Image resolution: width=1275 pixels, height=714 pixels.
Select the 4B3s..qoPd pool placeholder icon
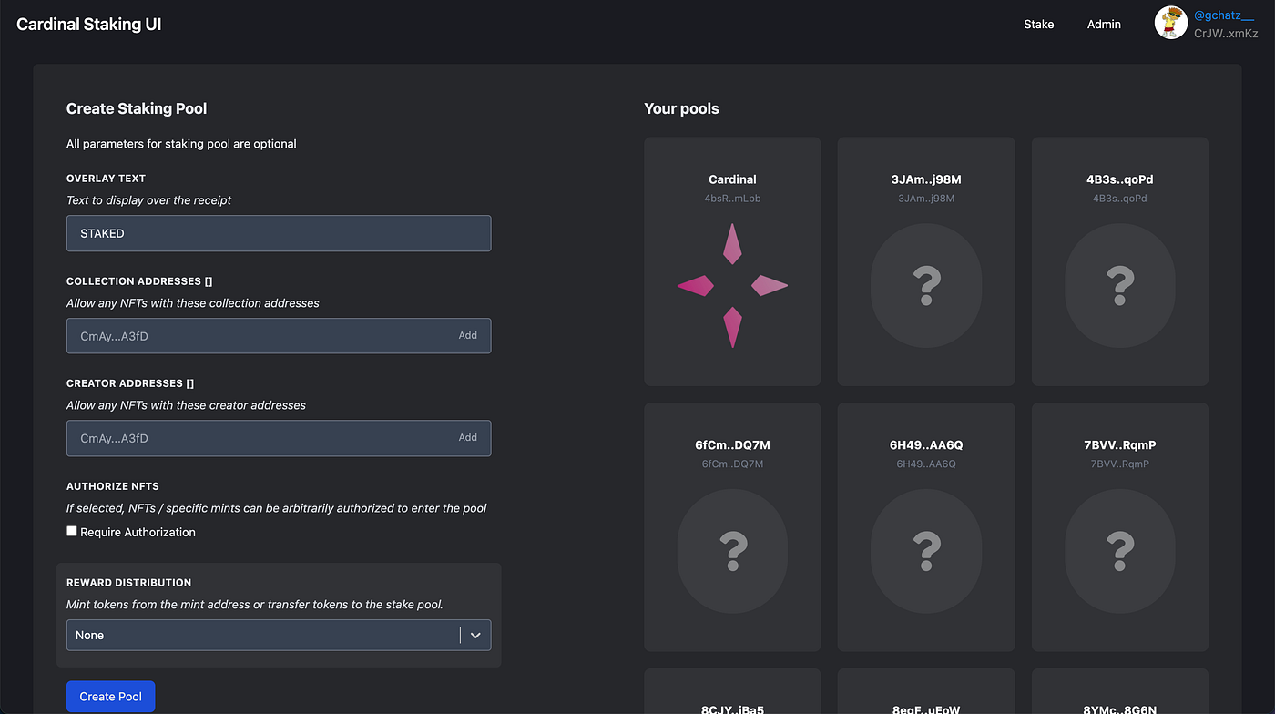(x=1119, y=285)
